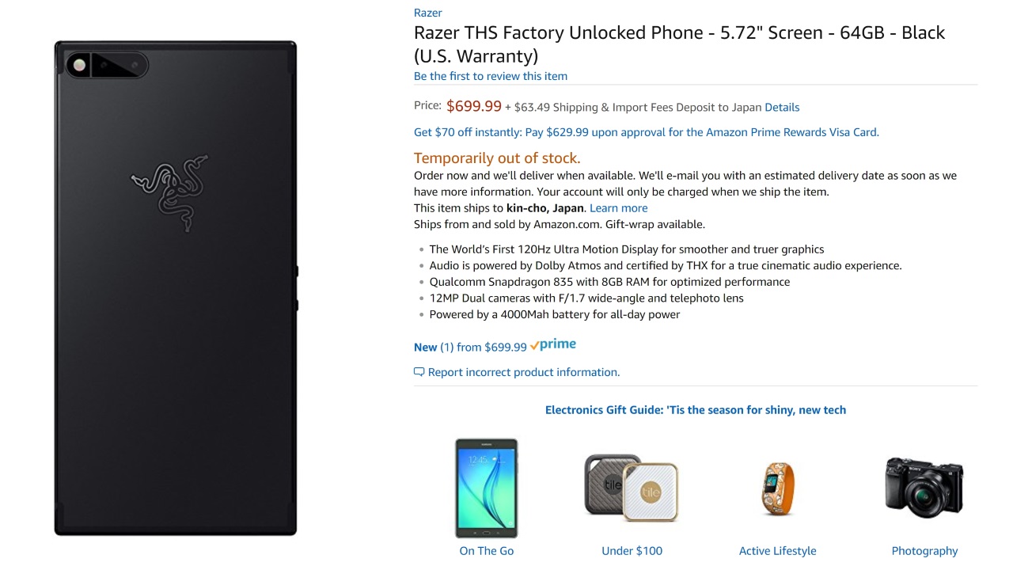Click 'Report incorrect product information' link
This screenshot has height=570, width=1013.
click(523, 372)
